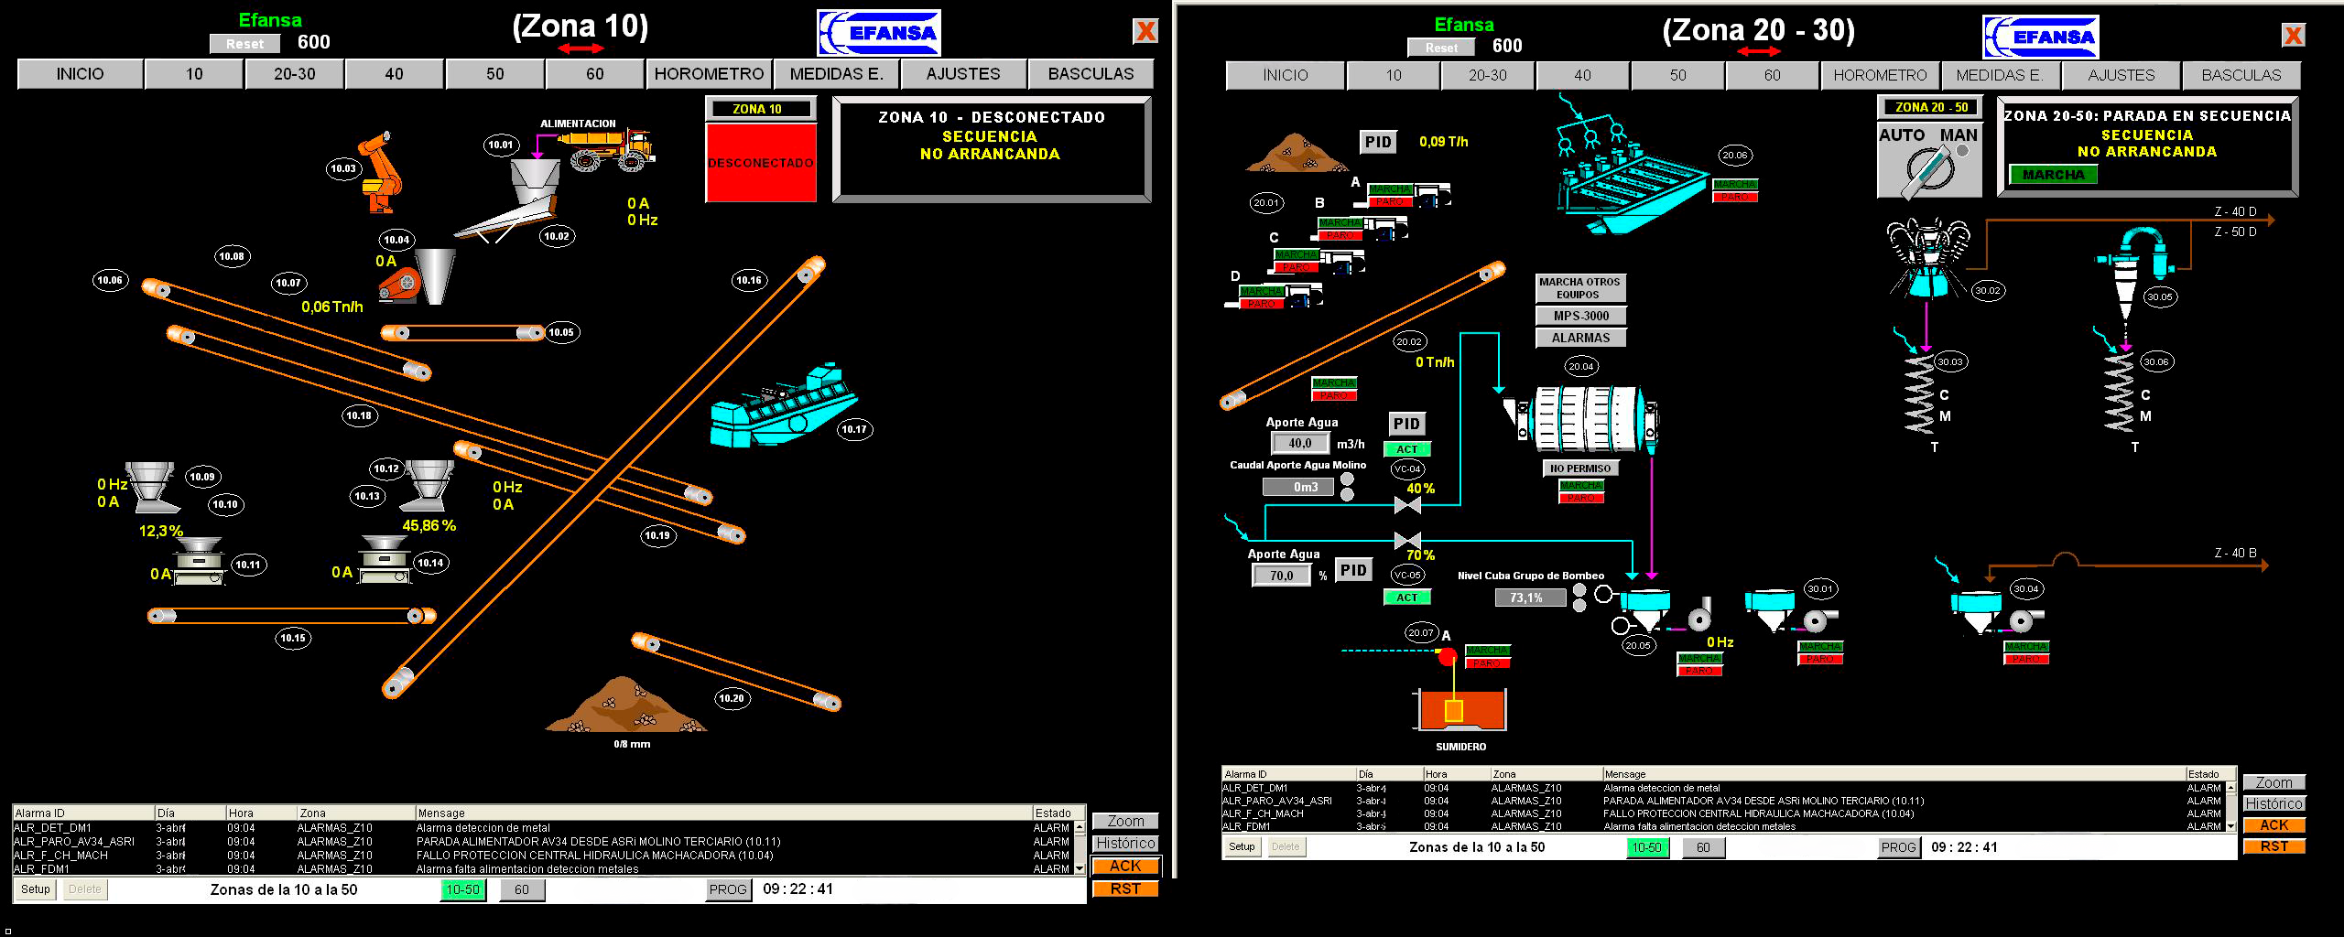The height and width of the screenshot is (937, 2344).
Task: Click the MARCHA OTROS EQUIPOS button
Action: point(1581,288)
